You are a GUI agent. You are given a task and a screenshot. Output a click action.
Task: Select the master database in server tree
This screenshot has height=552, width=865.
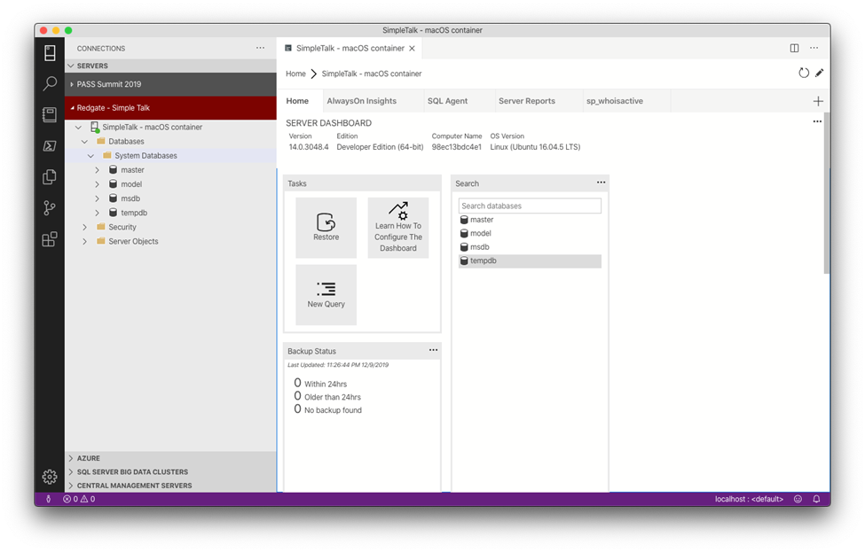point(132,170)
